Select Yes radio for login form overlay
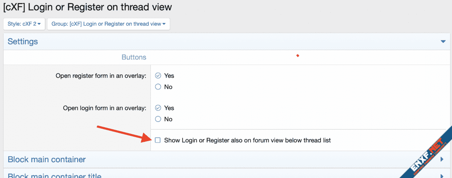 point(158,108)
